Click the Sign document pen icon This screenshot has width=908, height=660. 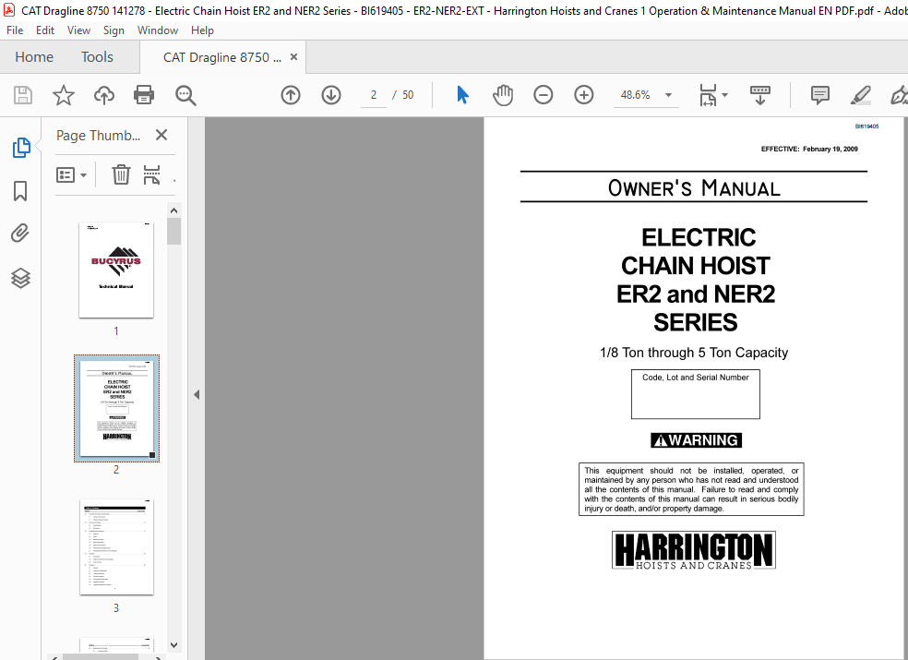click(x=898, y=95)
